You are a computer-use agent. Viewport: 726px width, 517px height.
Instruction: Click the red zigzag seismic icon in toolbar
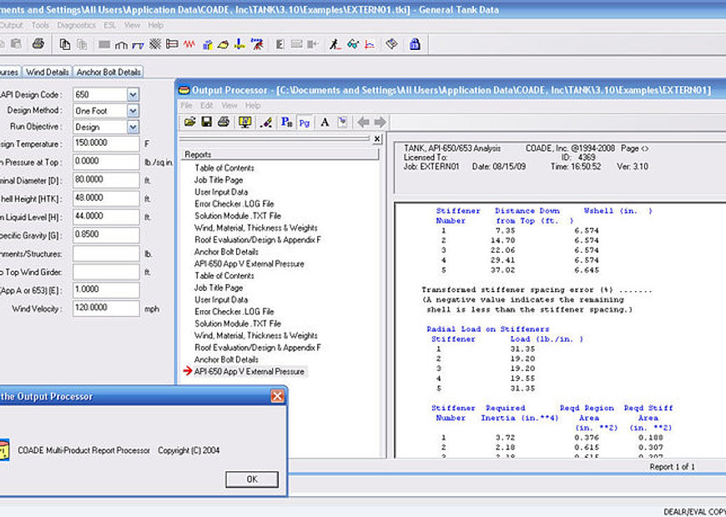point(189,44)
